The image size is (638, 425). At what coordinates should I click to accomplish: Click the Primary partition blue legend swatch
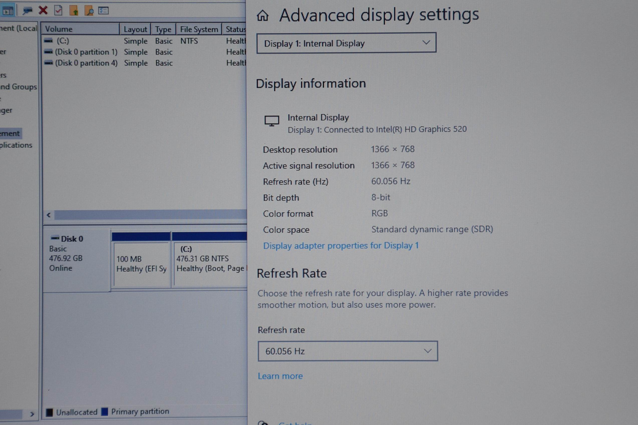(104, 411)
